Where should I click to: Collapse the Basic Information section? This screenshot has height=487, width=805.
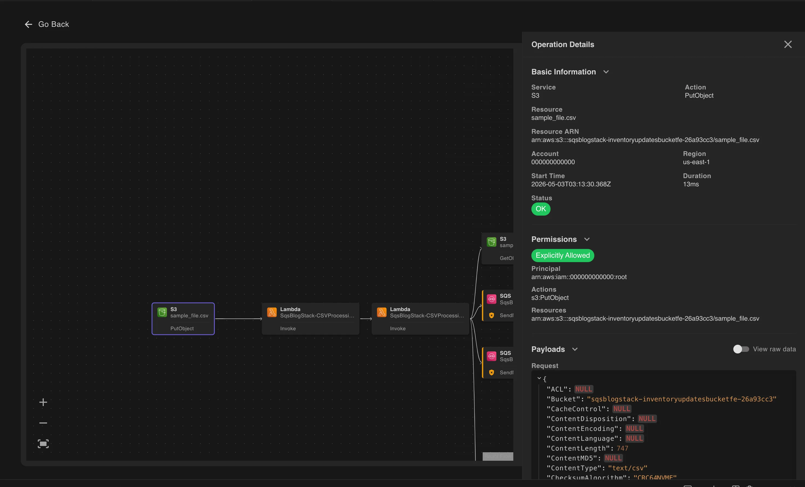tap(606, 72)
